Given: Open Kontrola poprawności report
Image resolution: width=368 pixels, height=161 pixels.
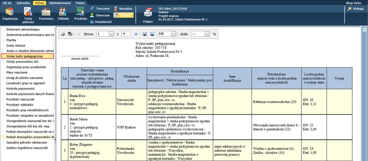Looking at the screenshot, I should 21,89.
